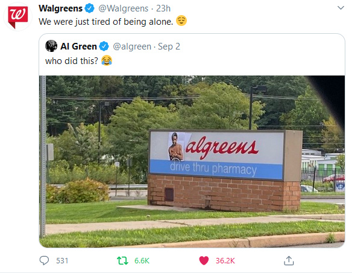
Task: Click the 36.2K likes count
Action: coord(225,261)
